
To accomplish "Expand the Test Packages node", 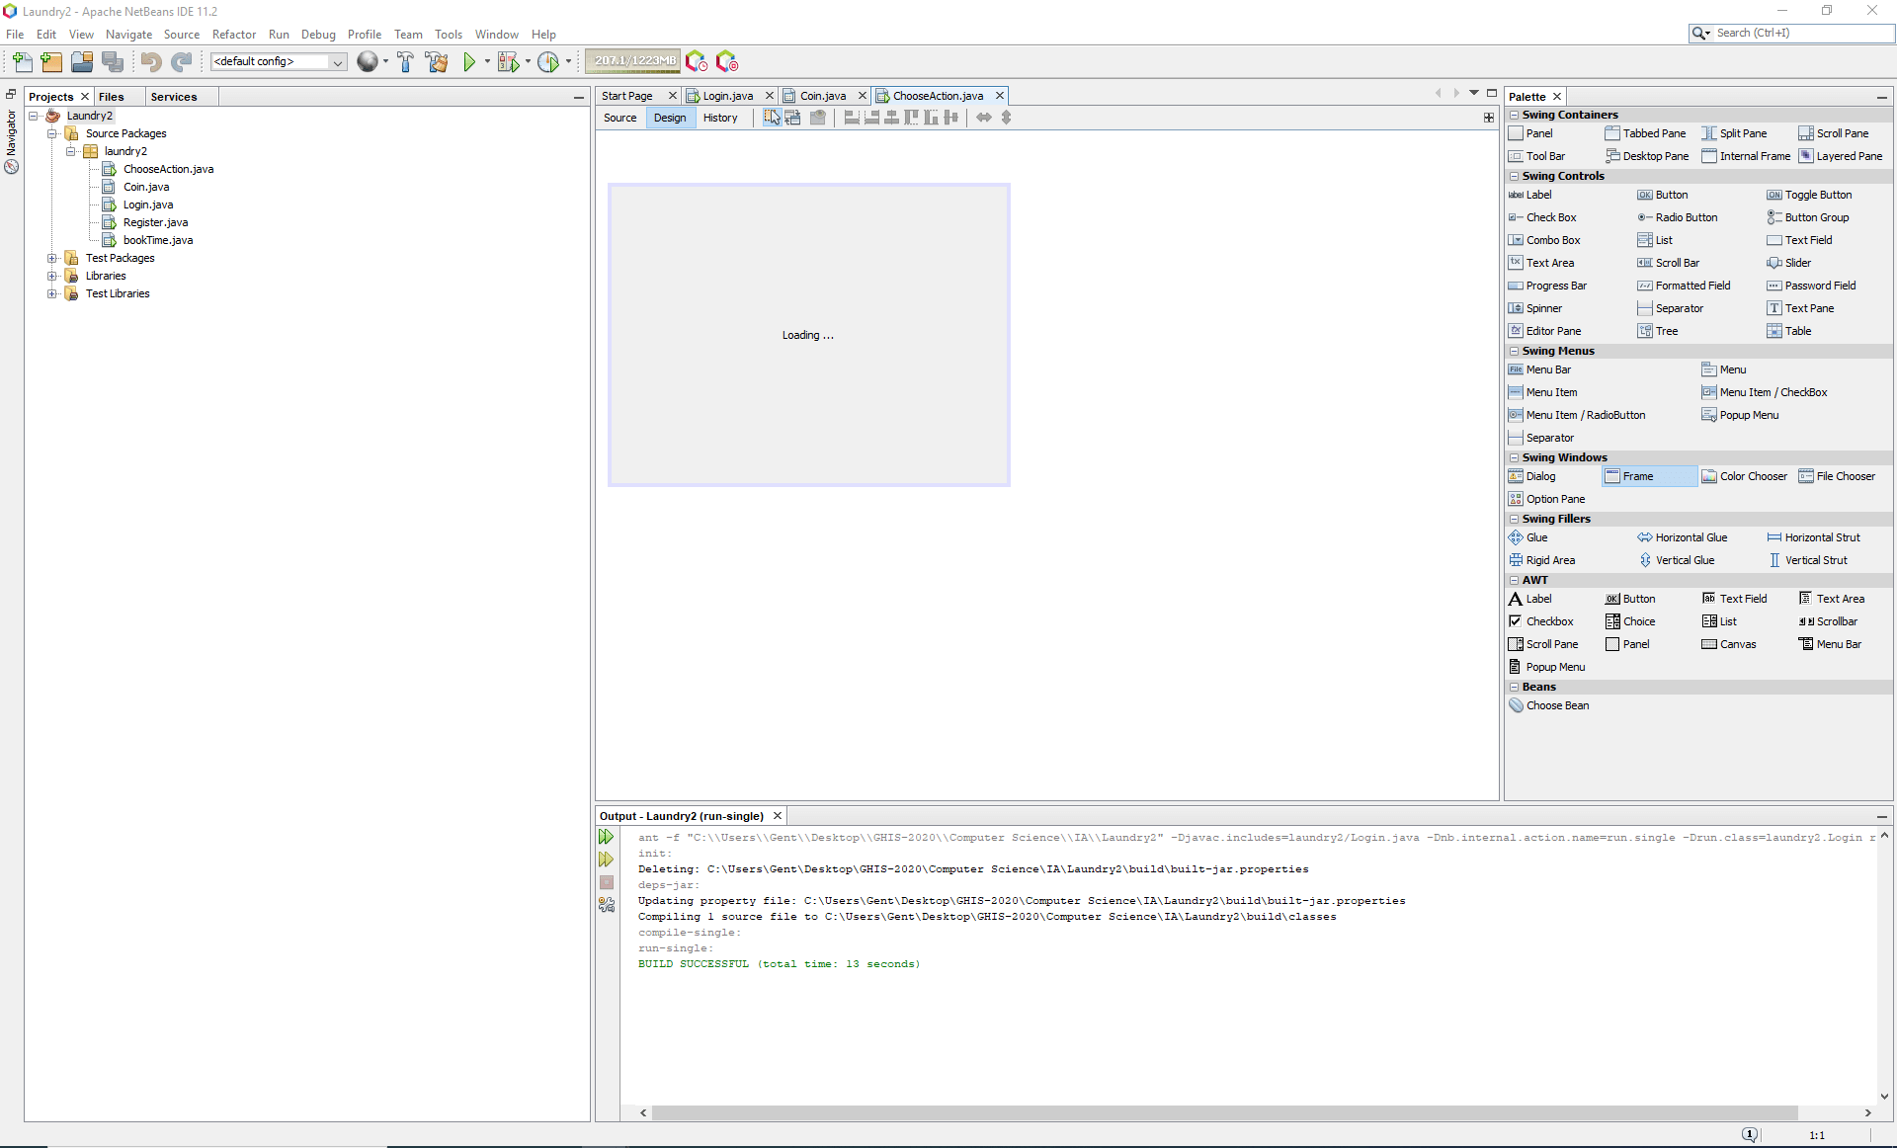I will coord(52,258).
